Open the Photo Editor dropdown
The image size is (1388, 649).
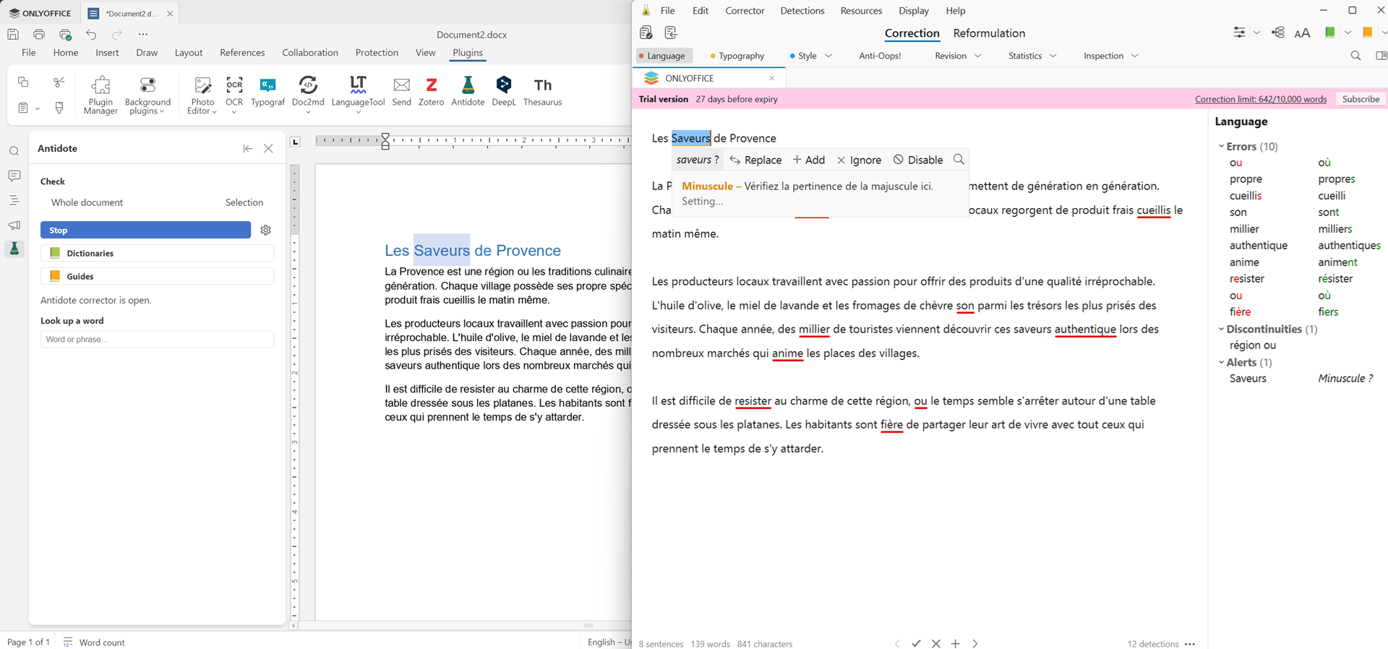(202, 95)
